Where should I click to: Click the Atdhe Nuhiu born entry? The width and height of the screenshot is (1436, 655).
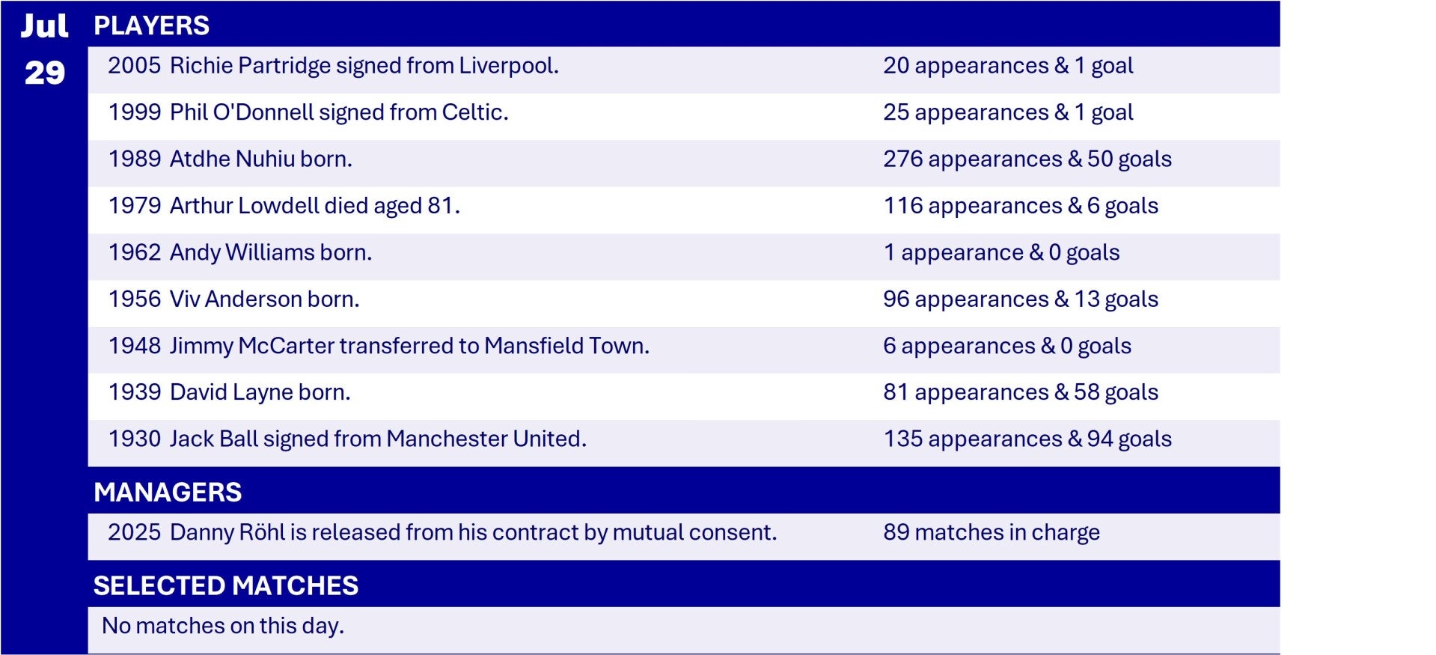click(230, 159)
